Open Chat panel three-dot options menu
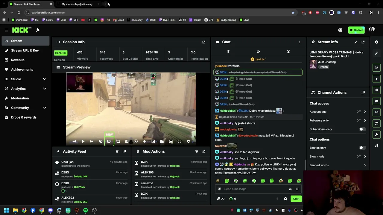 (x=299, y=42)
